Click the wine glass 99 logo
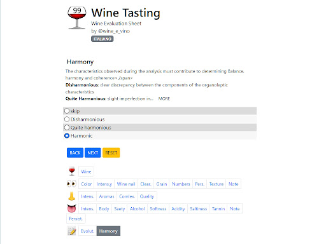Image resolution: width=326 pixels, height=244 pixels. [77, 18]
